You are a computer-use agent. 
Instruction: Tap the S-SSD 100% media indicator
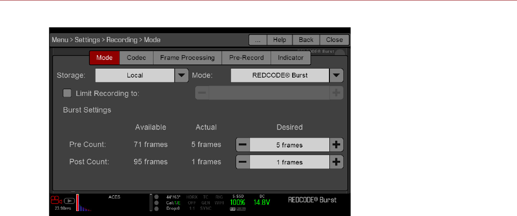[x=238, y=200]
